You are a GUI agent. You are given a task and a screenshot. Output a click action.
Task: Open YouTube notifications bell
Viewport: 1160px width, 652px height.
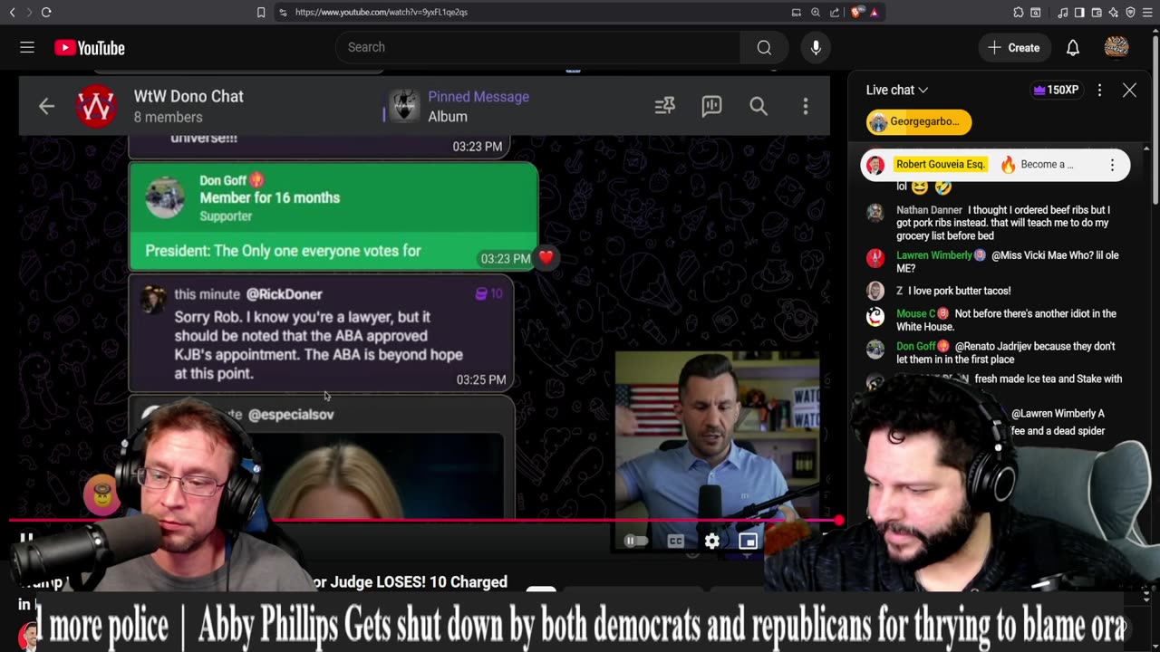point(1072,48)
